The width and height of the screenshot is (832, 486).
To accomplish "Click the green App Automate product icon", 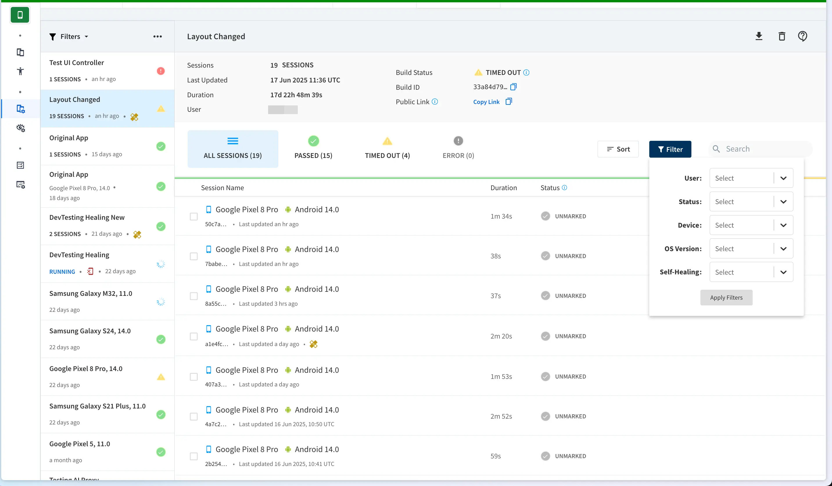I will tap(20, 15).
